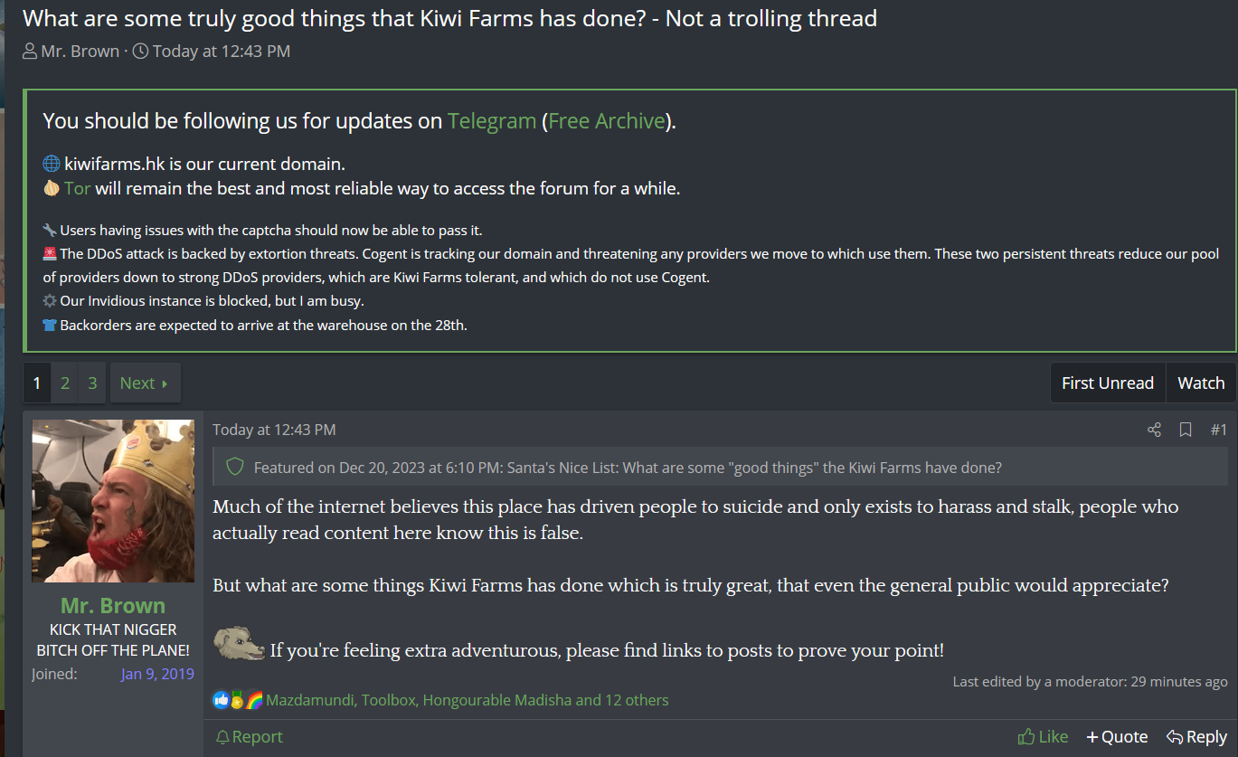The width and height of the screenshot is (1238, 757).
Task: Click the globe icon beside kiwifarms.hk
Action: 52,164
